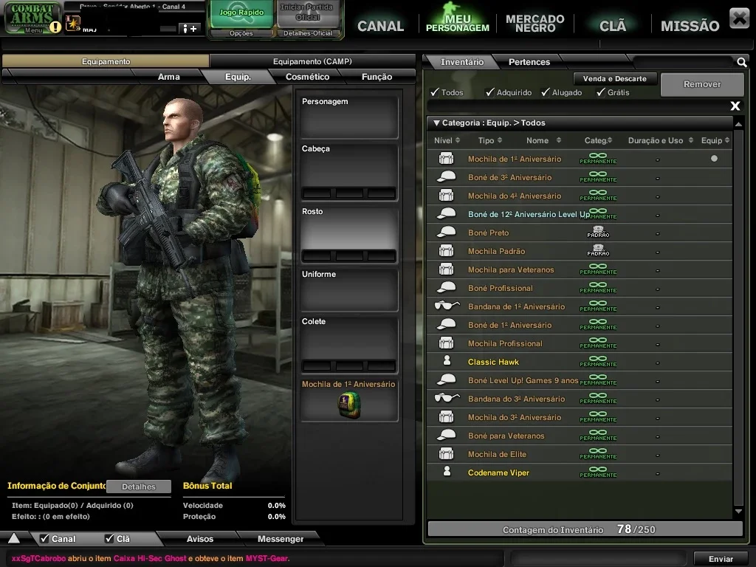
Task: Click character icon of Classic Hawk row
Action: (447, 360)
